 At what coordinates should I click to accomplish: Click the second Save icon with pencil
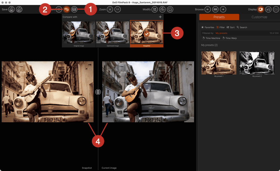click(19, 10)
